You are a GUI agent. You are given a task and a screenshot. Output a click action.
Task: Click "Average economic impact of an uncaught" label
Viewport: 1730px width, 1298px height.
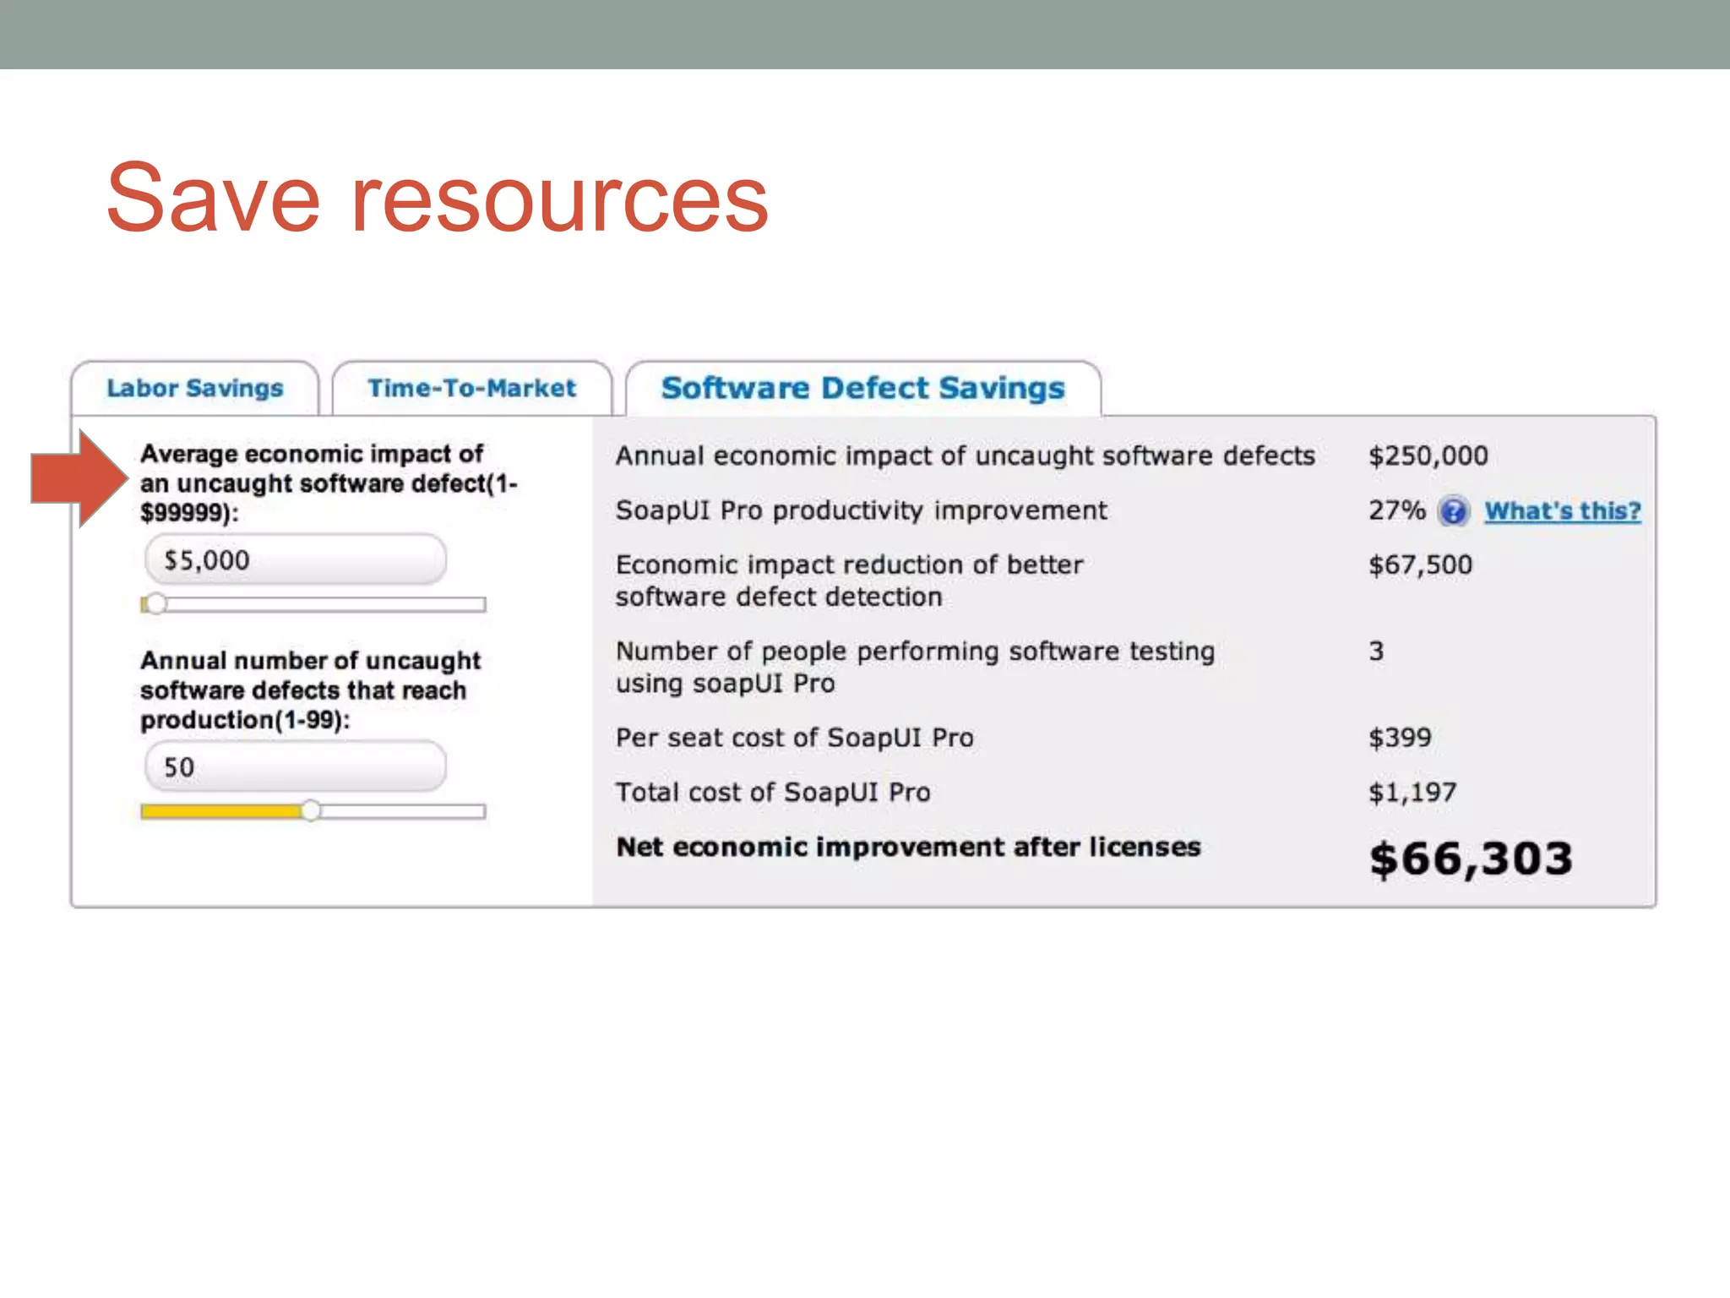(x=329, y=483)
